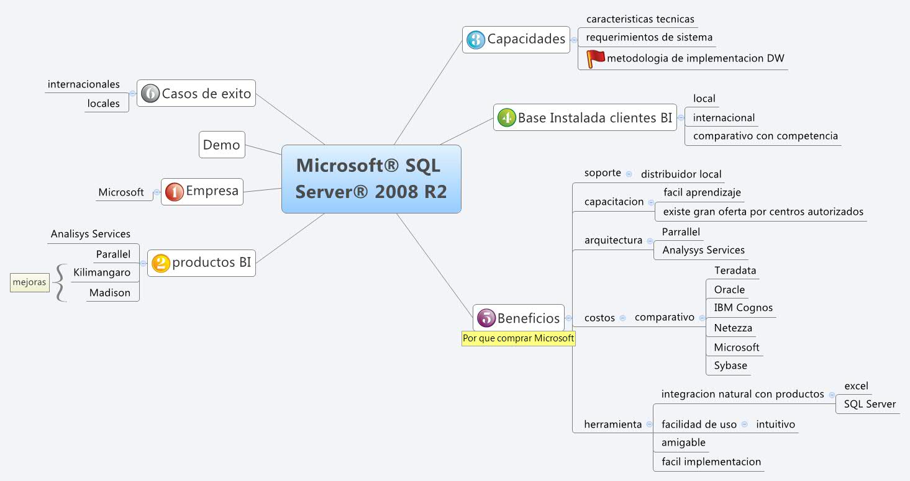Click the number 2 marker on productos BI

click(160, 263)
